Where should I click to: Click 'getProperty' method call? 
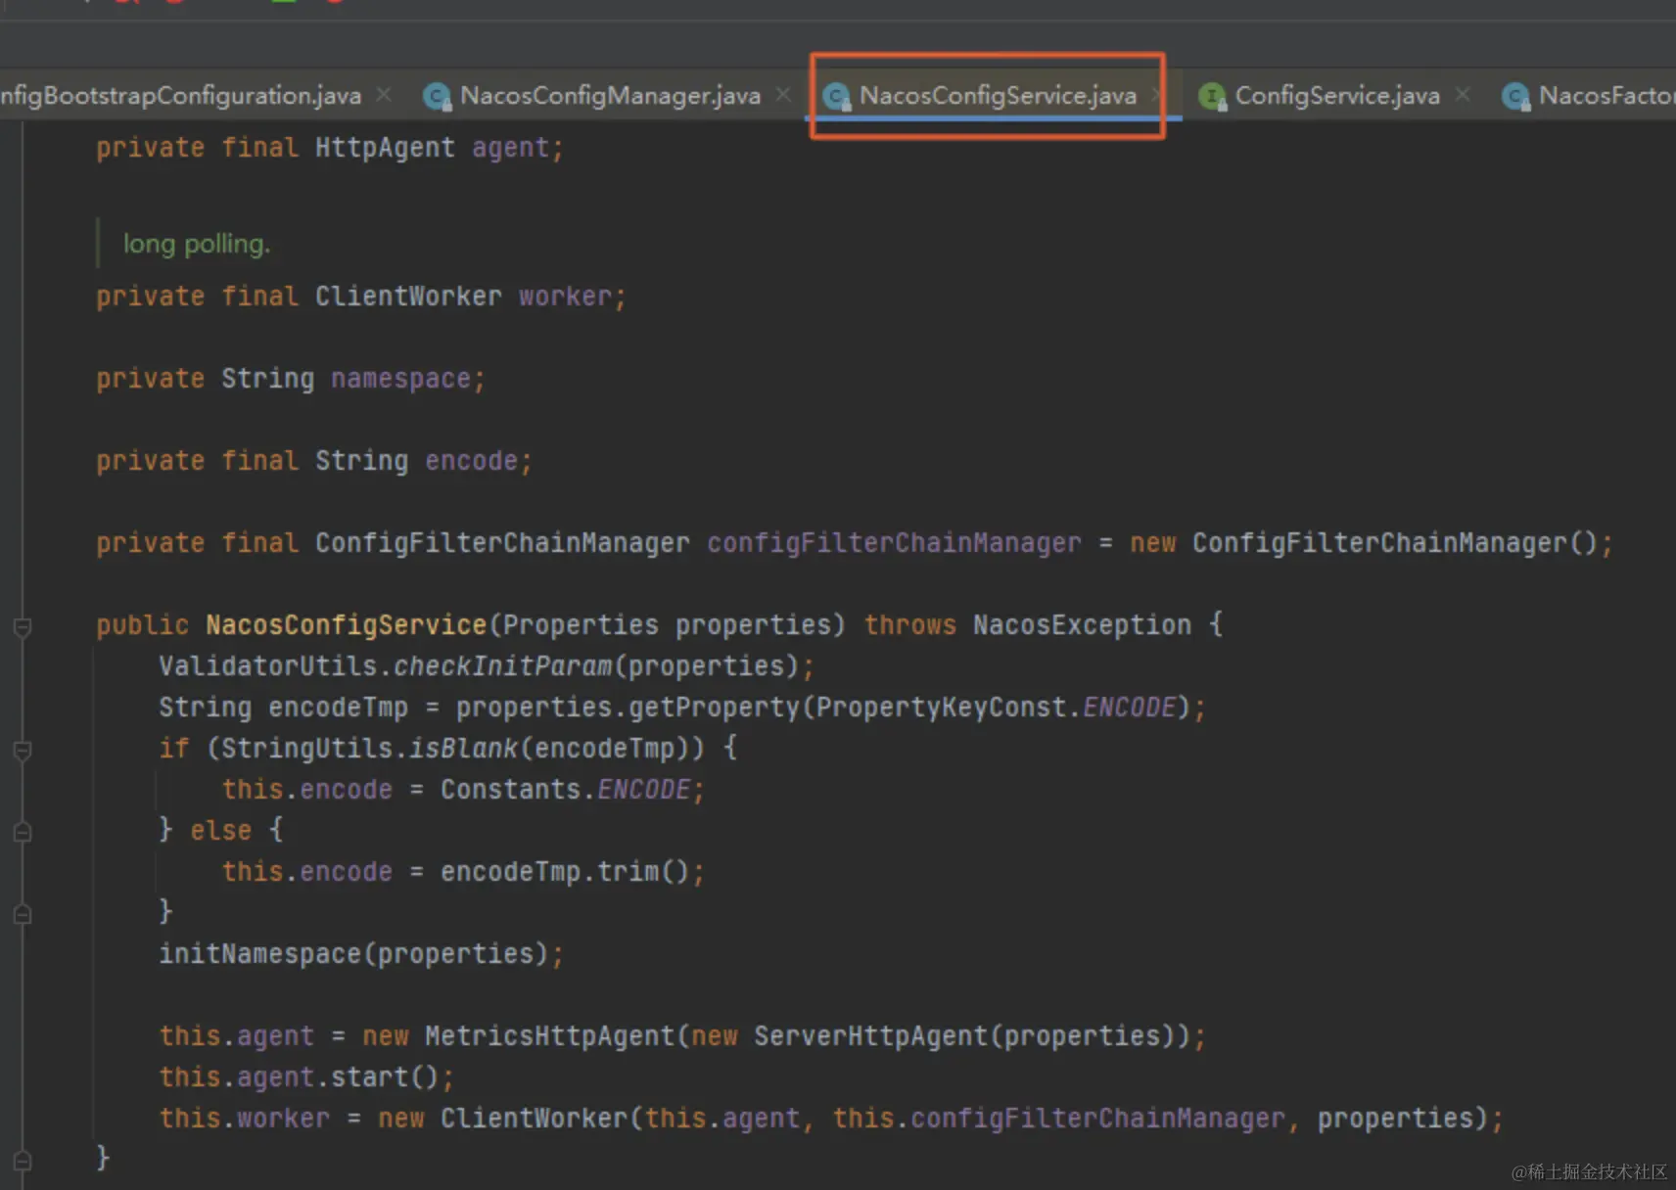(x=714, y=708)
